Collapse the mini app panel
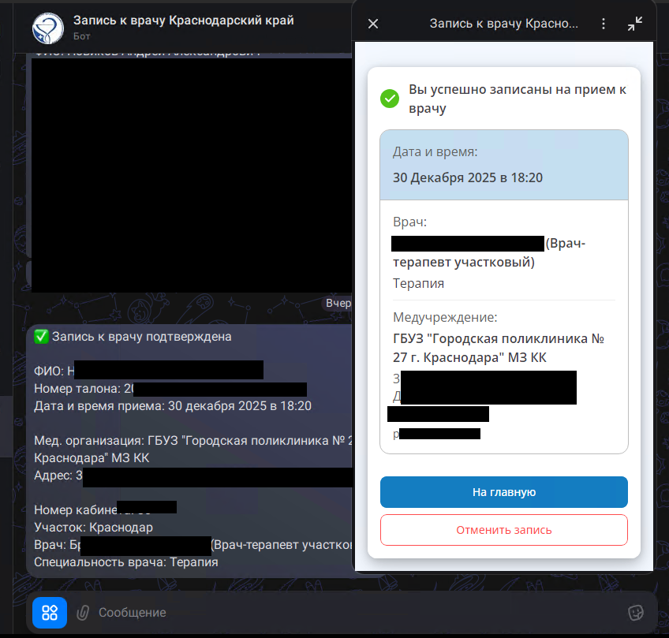This screenshot has height=638, width=669. [635, 24]
